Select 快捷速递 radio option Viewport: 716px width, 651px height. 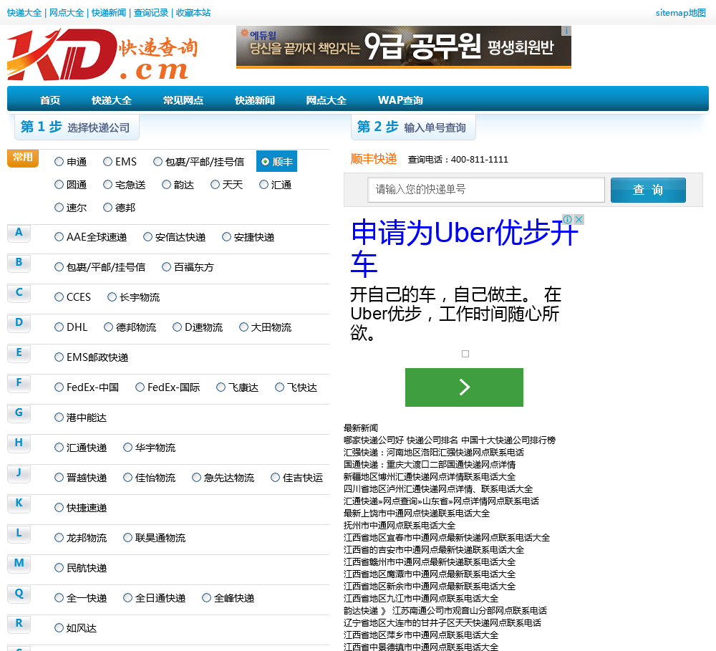(x=59, y=508)
